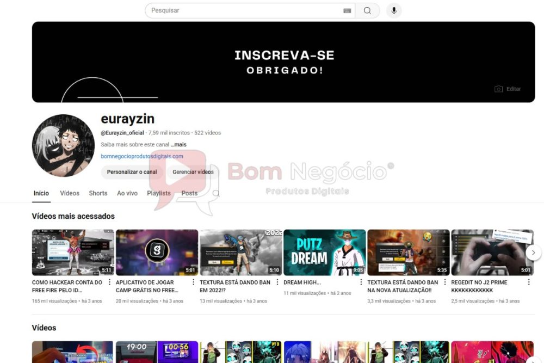544x363 pixels.
Task: Open options menu for TEXTURA ESTÁ DANDO BAN EM 2022 video
Action: pyautogui.click(x=277, y=282)
